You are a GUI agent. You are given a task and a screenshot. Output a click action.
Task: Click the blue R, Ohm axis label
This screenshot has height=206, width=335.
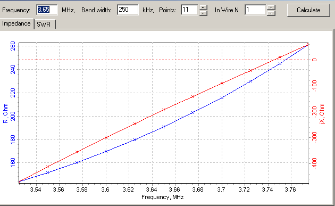[x=5, y=113]
